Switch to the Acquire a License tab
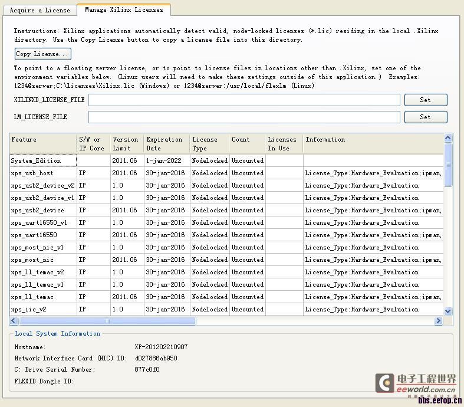This screenshot has width=464, height=407. pos(40,10)
